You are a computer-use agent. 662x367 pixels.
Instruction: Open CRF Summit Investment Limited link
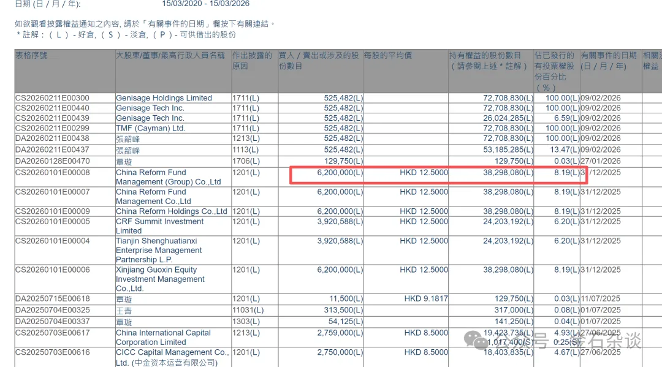coord(159,226)
